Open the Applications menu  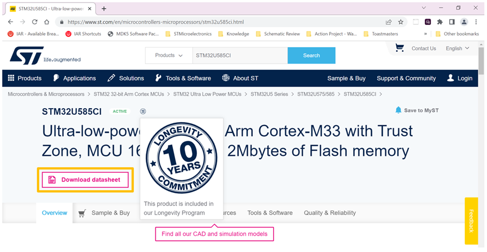[74, 78]
